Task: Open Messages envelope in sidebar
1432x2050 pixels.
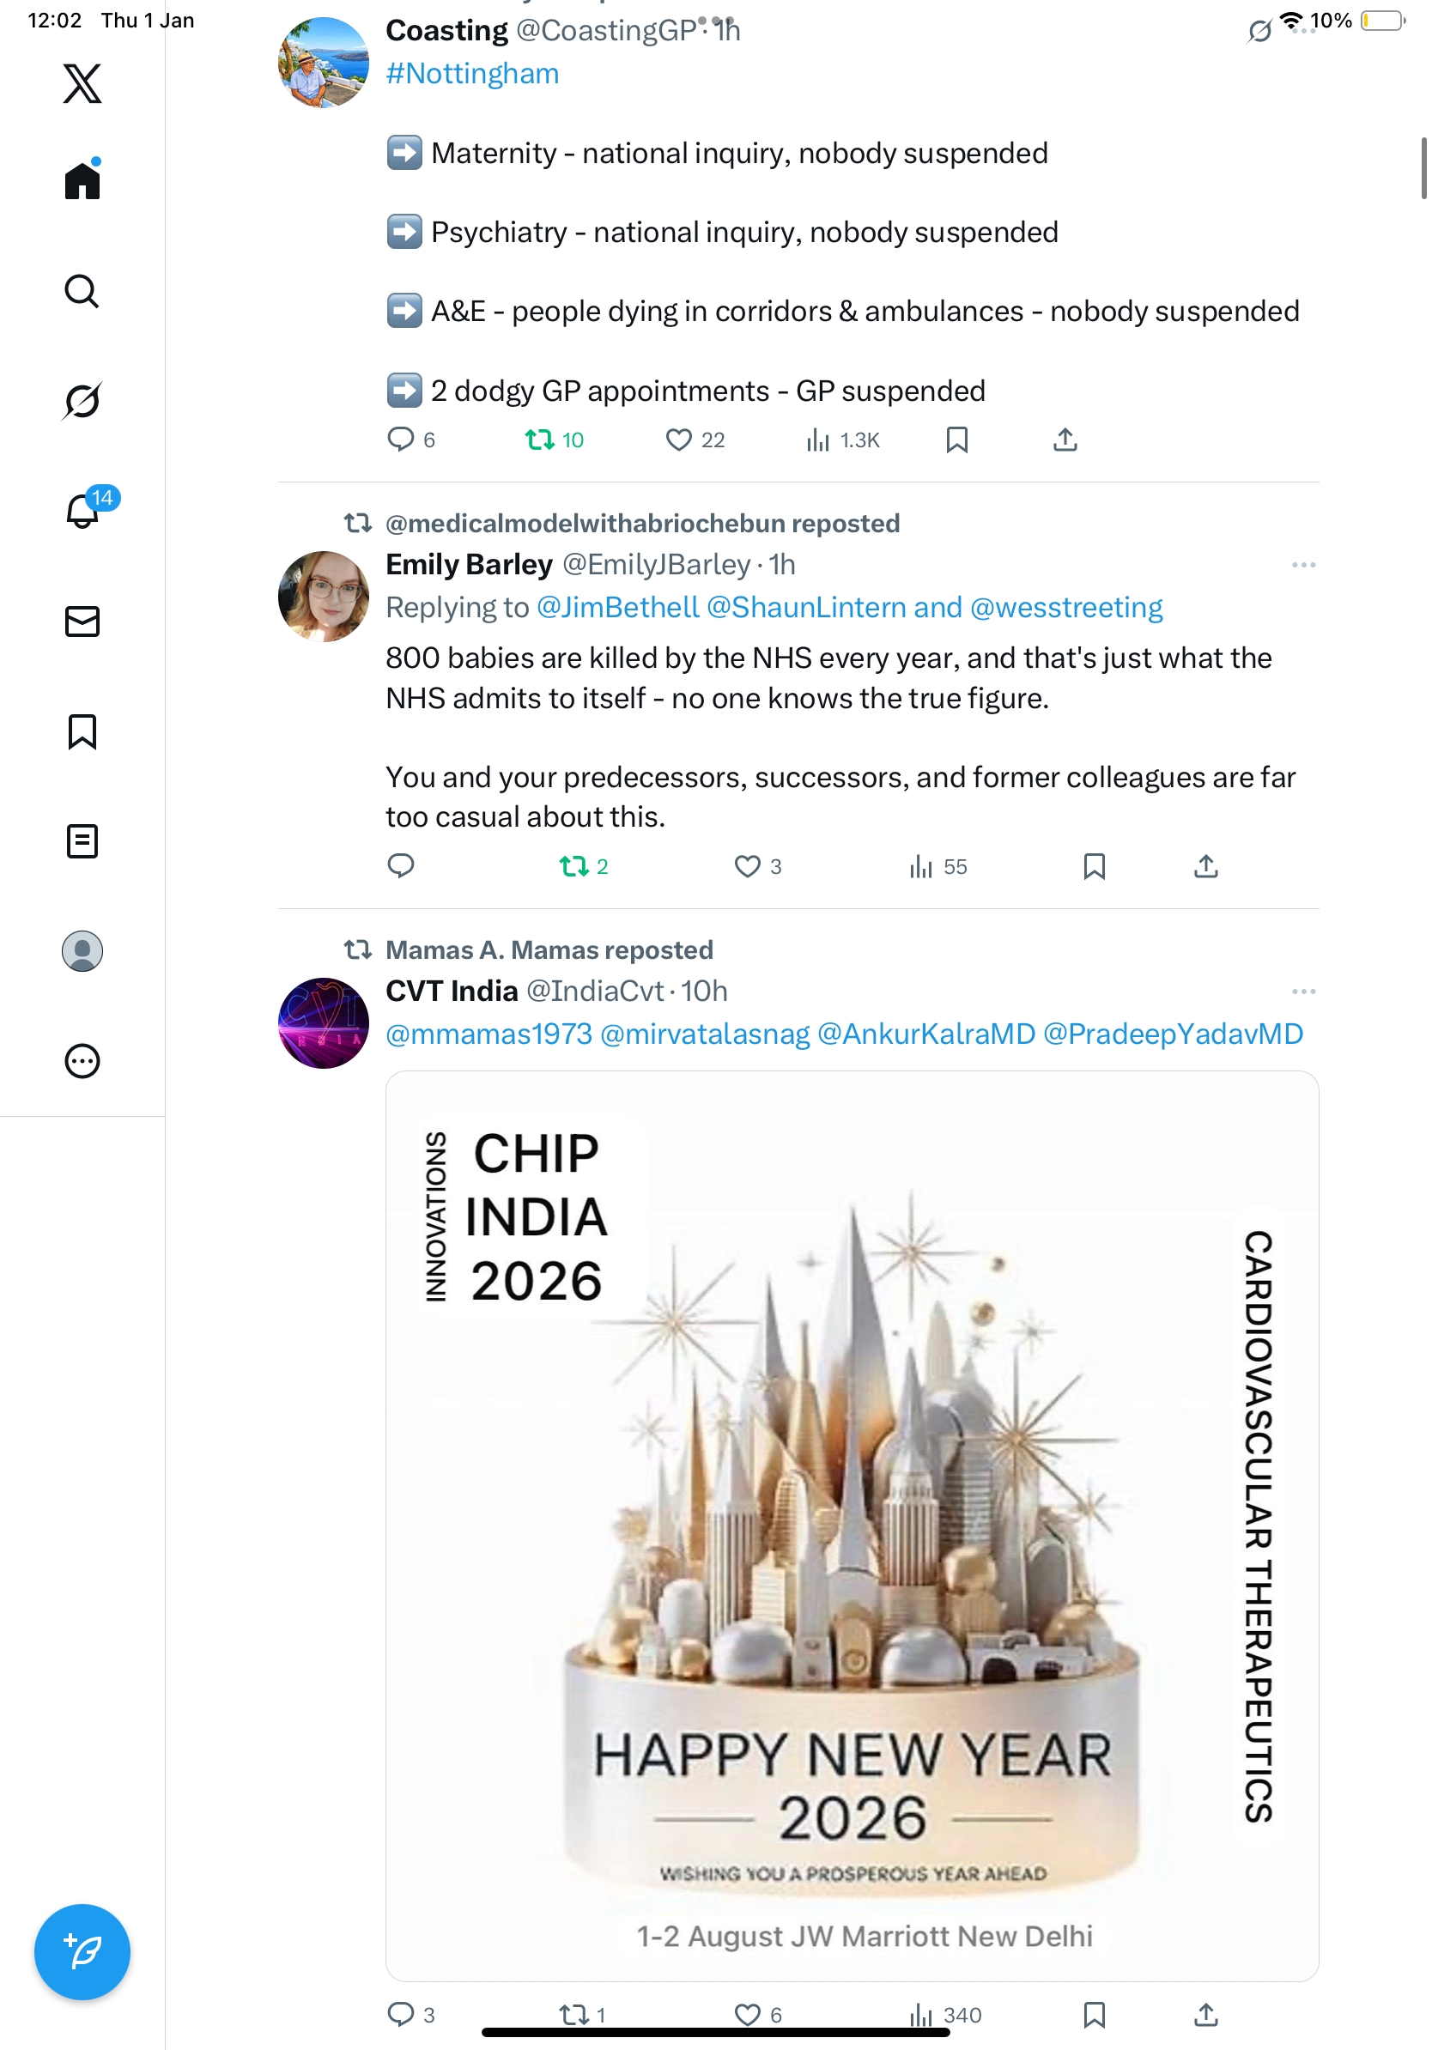Action: pos(82,622)
